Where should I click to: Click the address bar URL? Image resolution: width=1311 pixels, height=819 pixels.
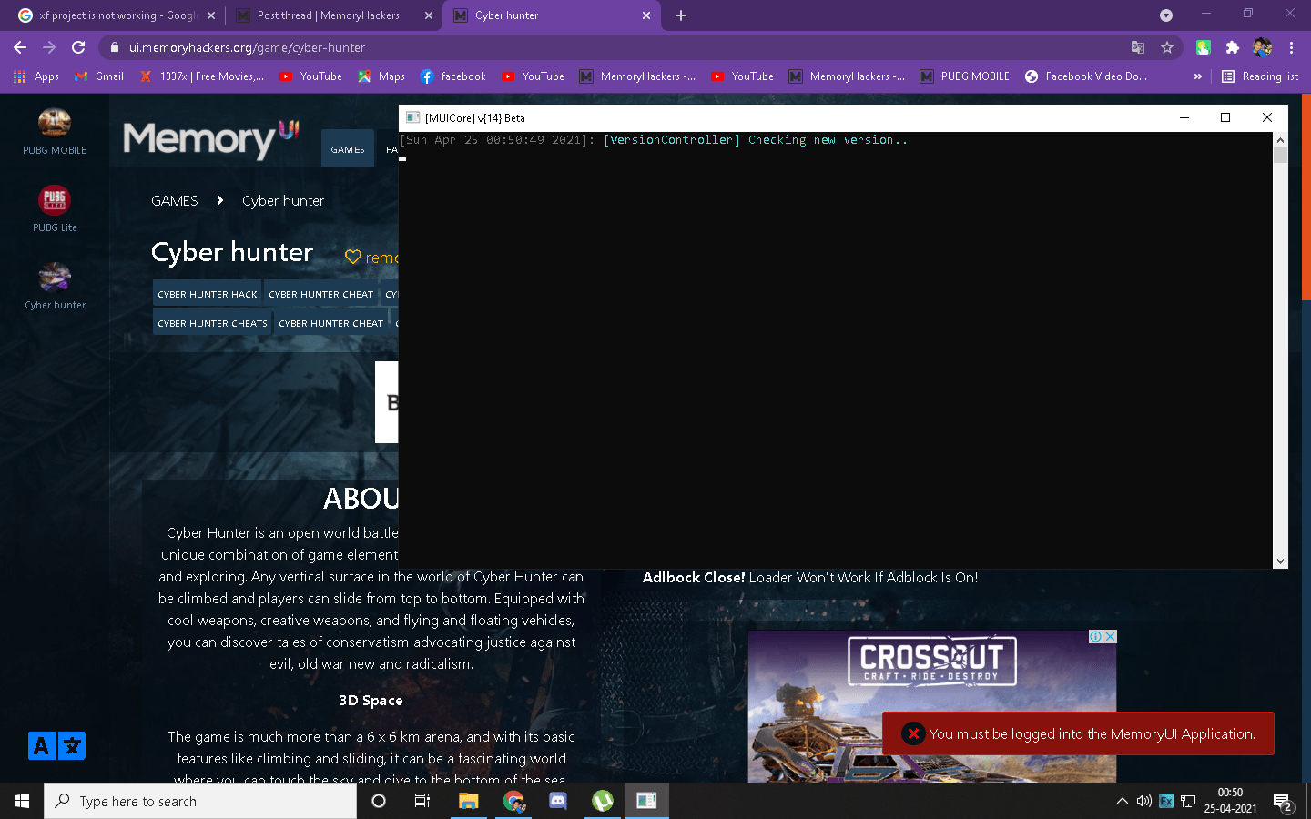coord(247,47)
